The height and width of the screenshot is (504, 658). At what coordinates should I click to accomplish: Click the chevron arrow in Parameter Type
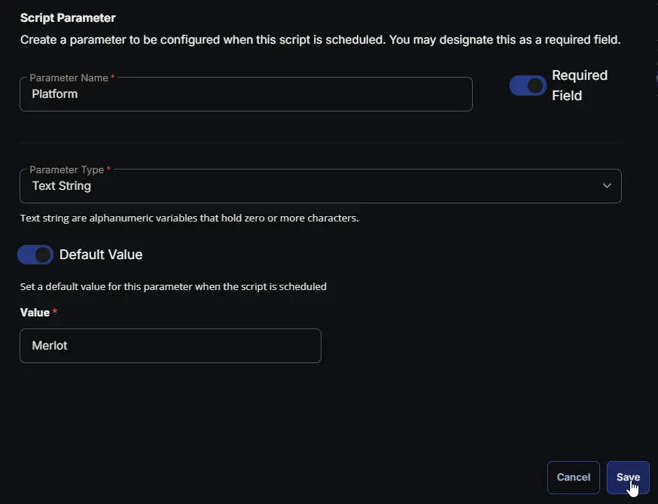click(x=607, y=186)
